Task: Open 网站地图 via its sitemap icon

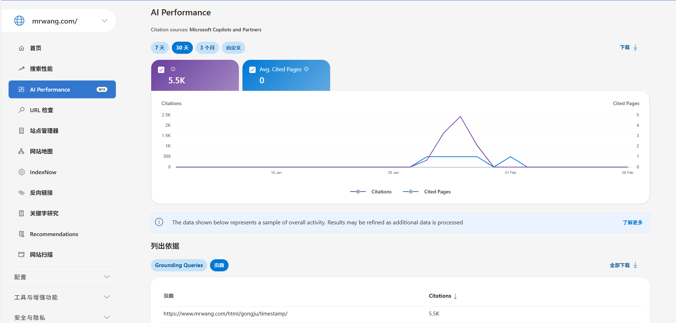Action: 21,151
